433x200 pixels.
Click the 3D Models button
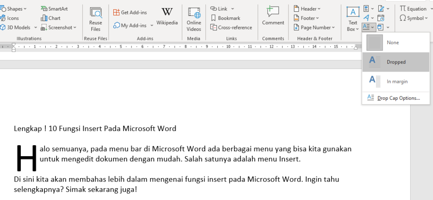tap(16, 27)
